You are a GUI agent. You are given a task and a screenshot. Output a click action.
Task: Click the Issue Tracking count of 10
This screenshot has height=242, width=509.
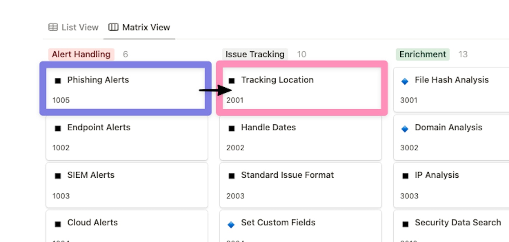pos(301,54)
